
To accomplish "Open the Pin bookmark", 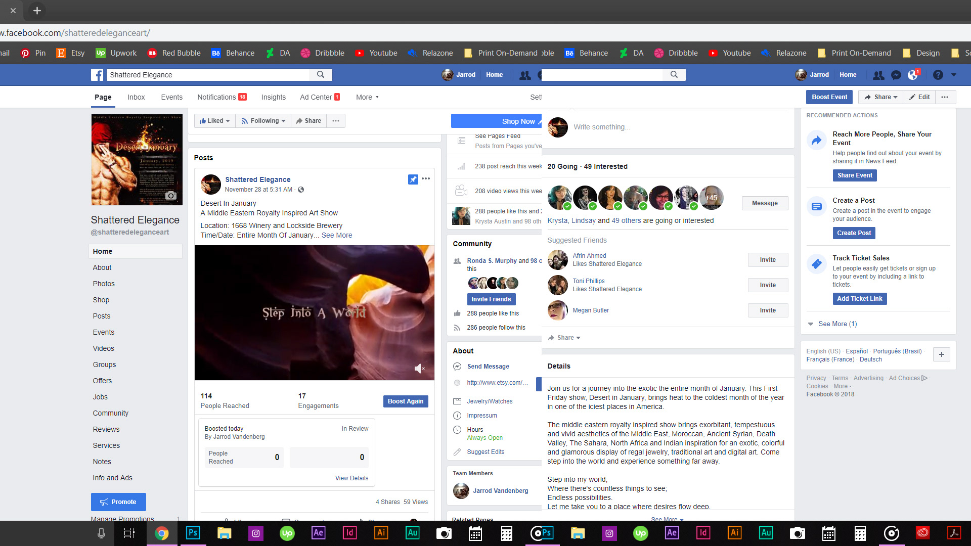I will pyautogui.click(x=33, y=53).
